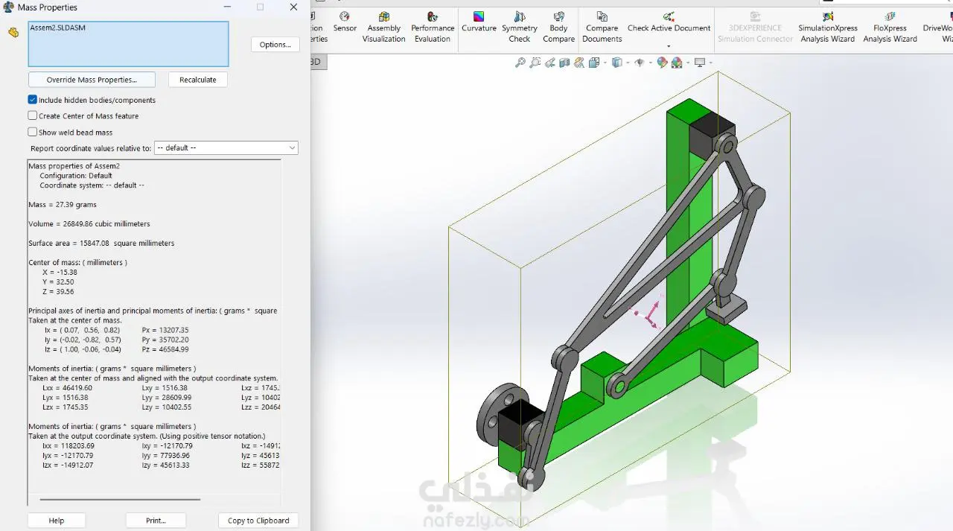Click Dynamic Annotation Views icon
The height and width of the screenshot is (531, 953).
coord(579,63)
